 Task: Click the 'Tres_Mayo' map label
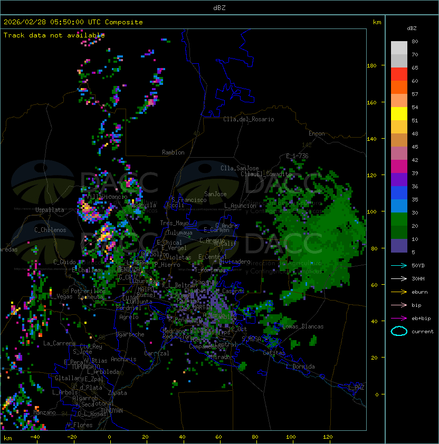click(174, 223)
